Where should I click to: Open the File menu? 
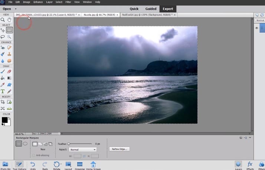pyautogui.click(x=10, y=2)
